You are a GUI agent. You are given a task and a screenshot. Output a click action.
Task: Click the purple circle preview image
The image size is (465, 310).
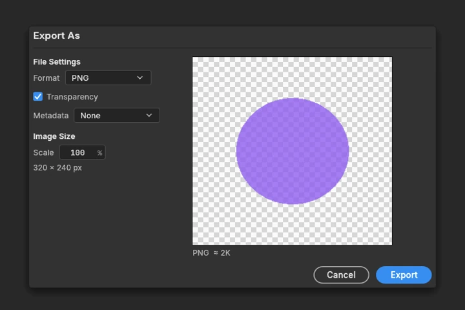click(292, 150)
